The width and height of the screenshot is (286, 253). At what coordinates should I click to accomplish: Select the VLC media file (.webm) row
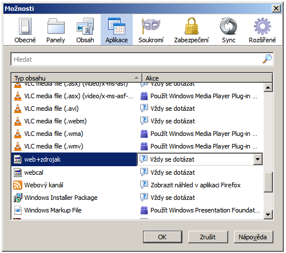(x=137, y=121)
